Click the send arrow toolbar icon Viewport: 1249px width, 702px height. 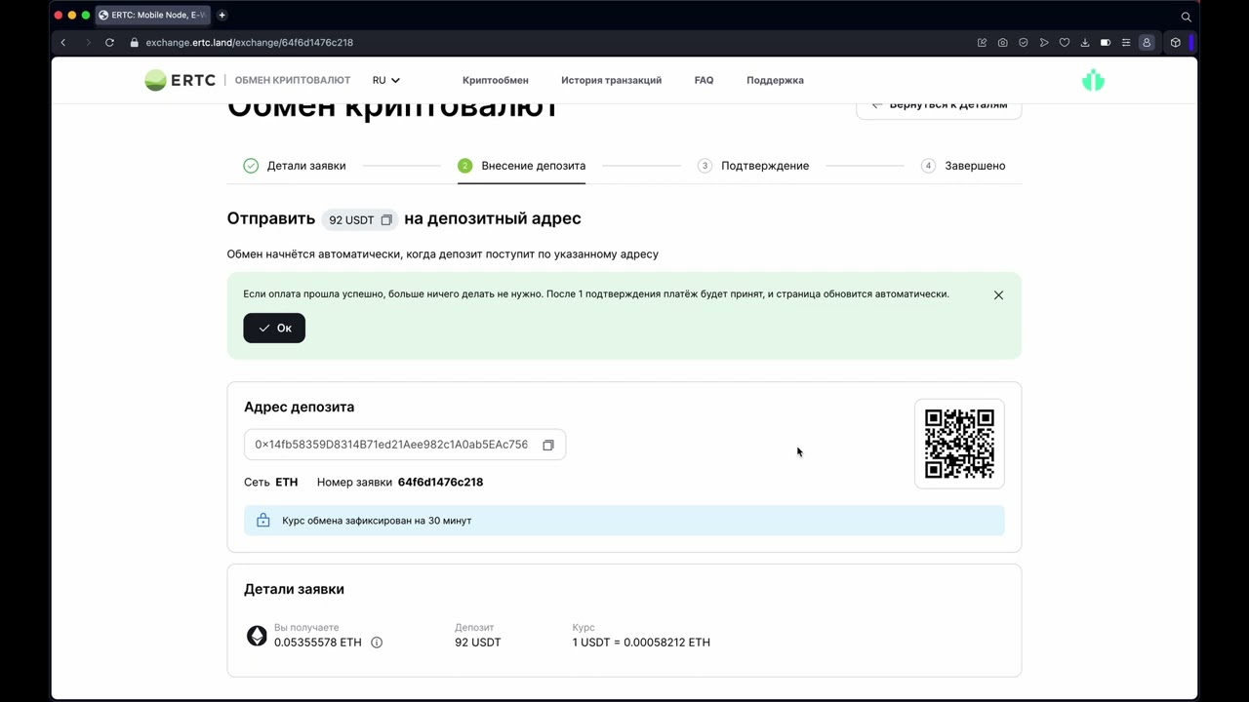pyautogui.click(x=1043, y=43)
